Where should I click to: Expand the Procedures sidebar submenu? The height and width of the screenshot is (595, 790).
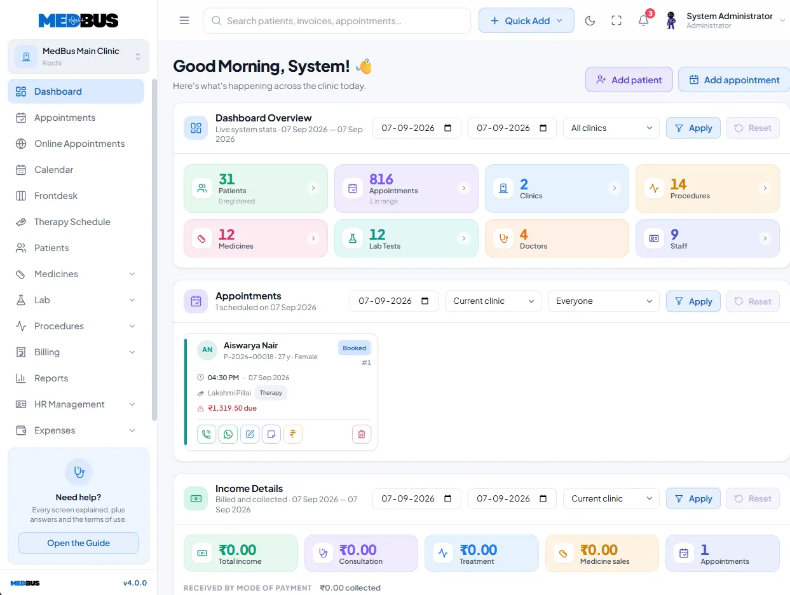tap(132, 326)
